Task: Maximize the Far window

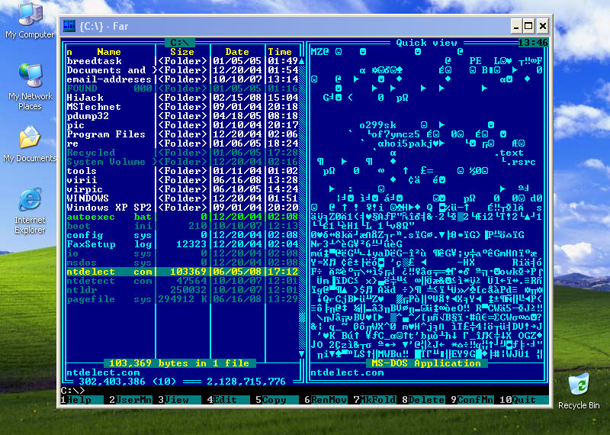Action: tap(528, 26)
